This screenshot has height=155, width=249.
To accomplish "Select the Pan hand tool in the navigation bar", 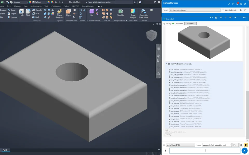I will coord(158,56).
